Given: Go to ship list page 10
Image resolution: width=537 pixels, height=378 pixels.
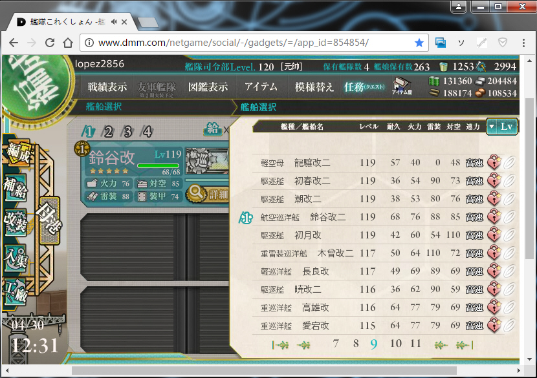Looking at the screenshot, I should point(395,344).
